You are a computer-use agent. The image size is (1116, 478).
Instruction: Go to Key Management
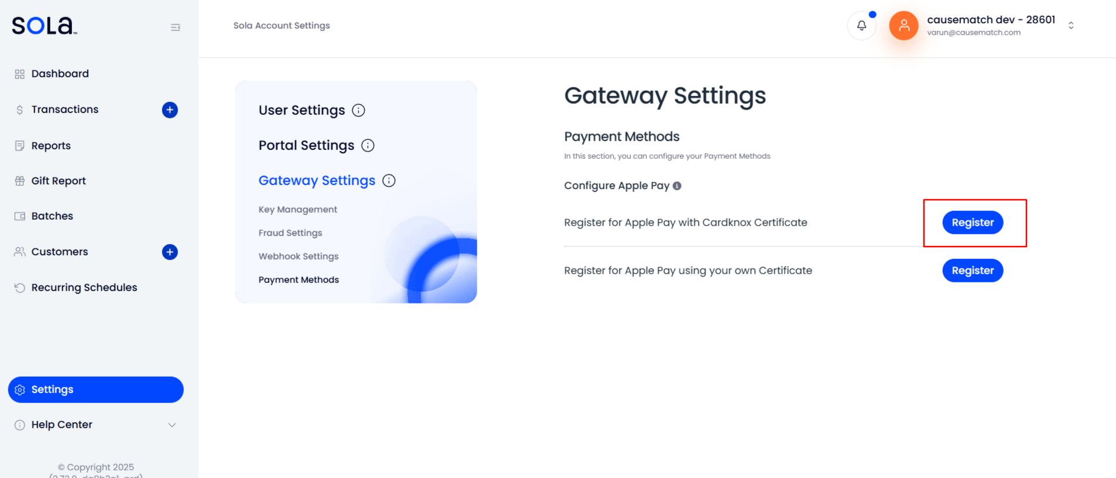coord(297,210)
